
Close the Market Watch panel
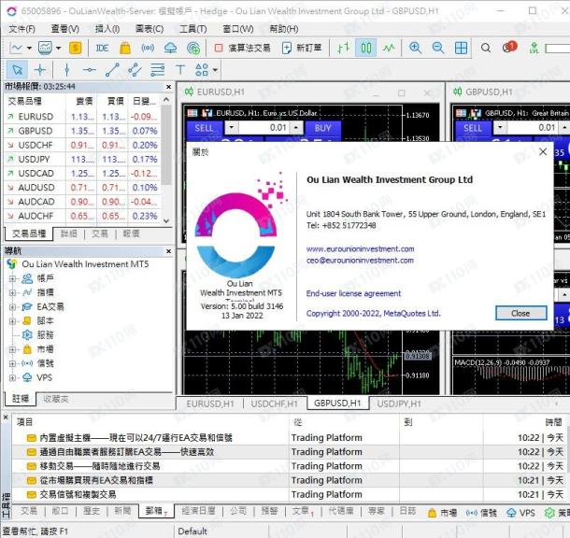[x=169, y=87]
